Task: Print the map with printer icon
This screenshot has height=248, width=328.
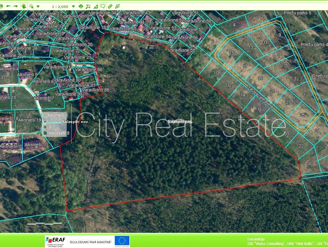Action: pos(81,6)
